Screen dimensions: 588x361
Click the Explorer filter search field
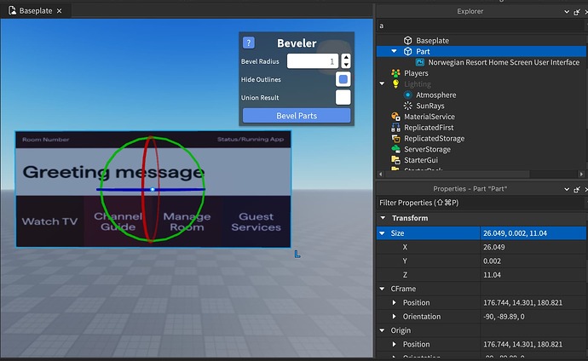click(480, 26)
